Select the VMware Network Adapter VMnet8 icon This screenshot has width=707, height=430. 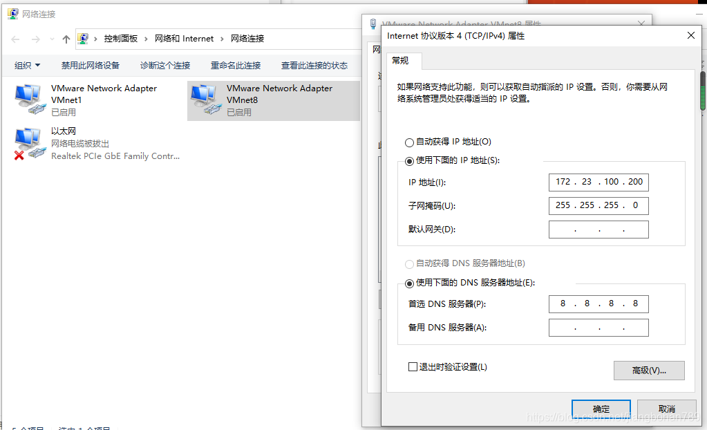point(206,99)
